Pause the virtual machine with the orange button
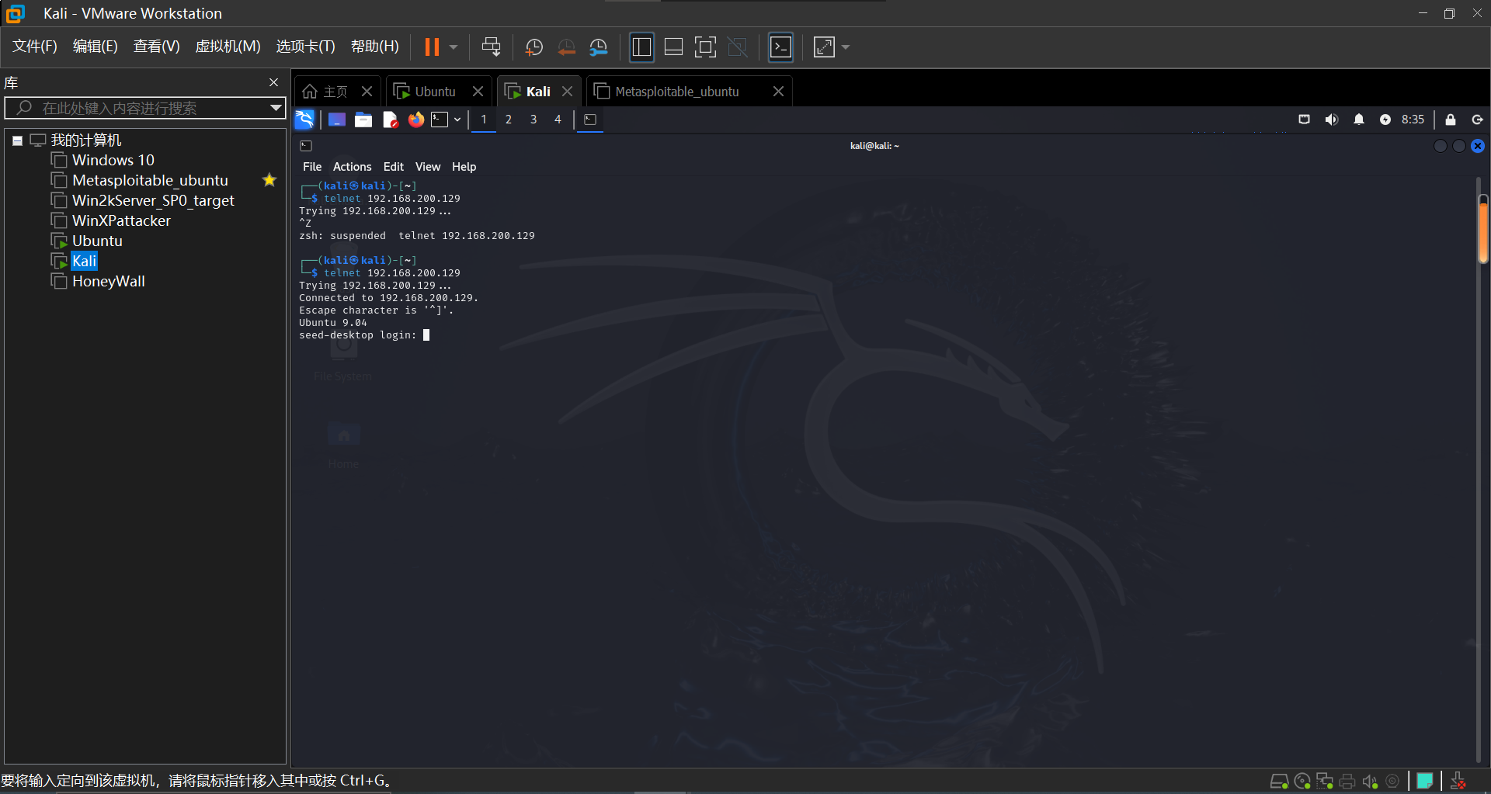This screenshot has width=1491, height=794. click(432, 47)
